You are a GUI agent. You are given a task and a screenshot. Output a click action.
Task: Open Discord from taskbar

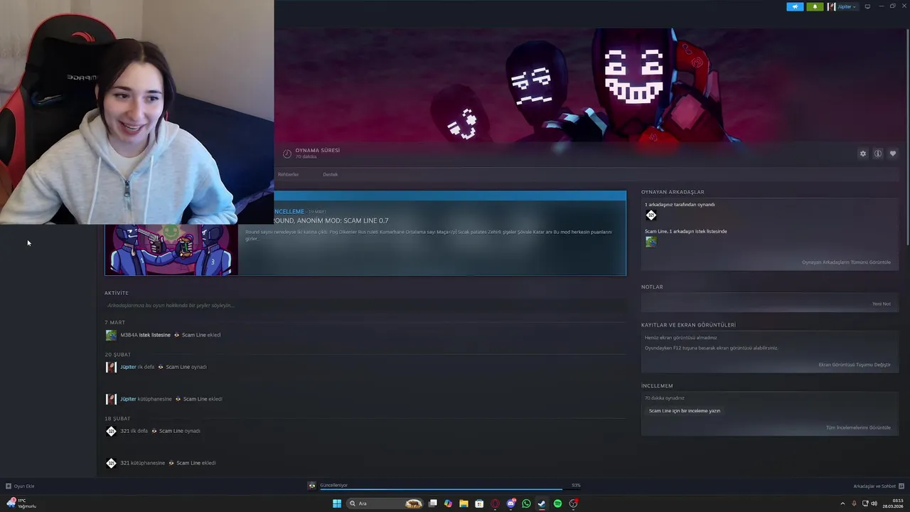(x=510, y=503)
